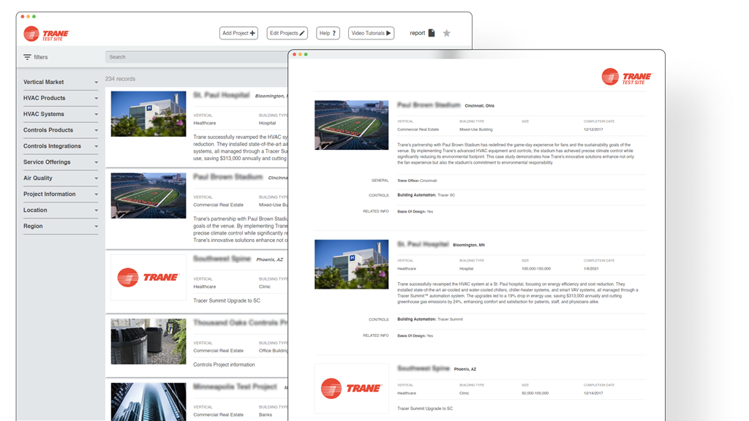Viewport: 749px width, 421px height.
Task: Open the Paul Brown Stadium title in main list
Action: coord(228,177)
